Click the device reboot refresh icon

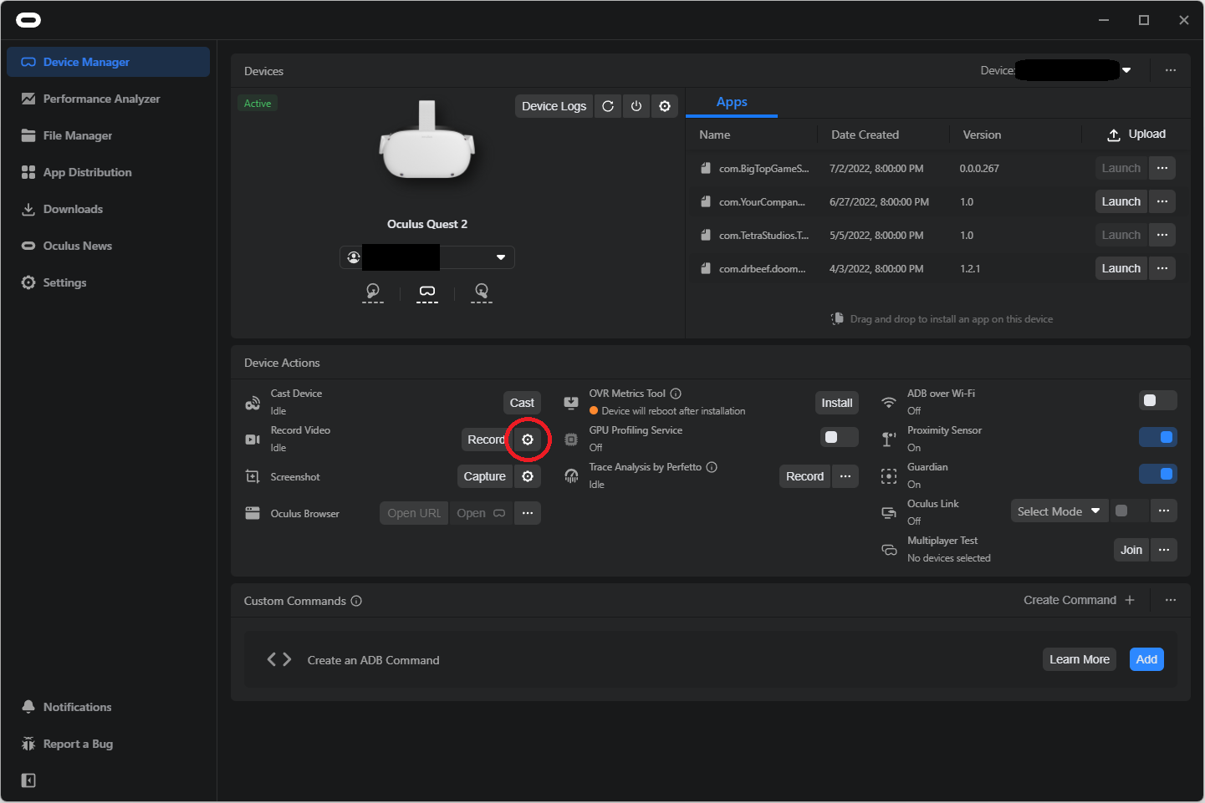(608, 106)
